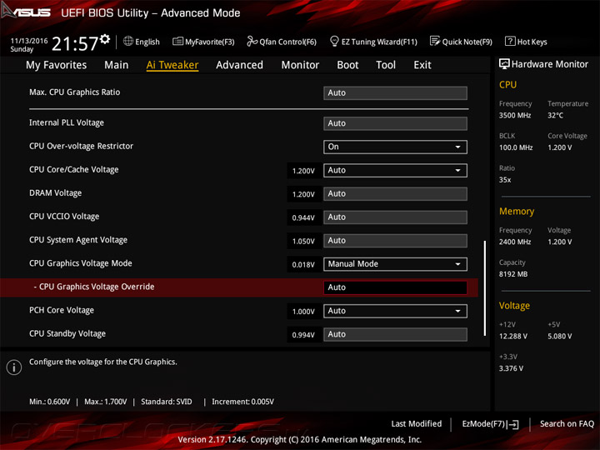Click the 11/13/2016 date
This screenshot has width=600, height=450.
click(x=29, y=41)
